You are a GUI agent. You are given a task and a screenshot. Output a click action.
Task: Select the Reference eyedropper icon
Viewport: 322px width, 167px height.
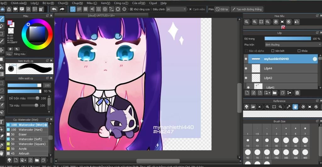tap(289, 107)
